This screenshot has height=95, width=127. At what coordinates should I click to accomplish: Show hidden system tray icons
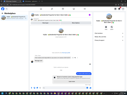(x=112, y=93)
